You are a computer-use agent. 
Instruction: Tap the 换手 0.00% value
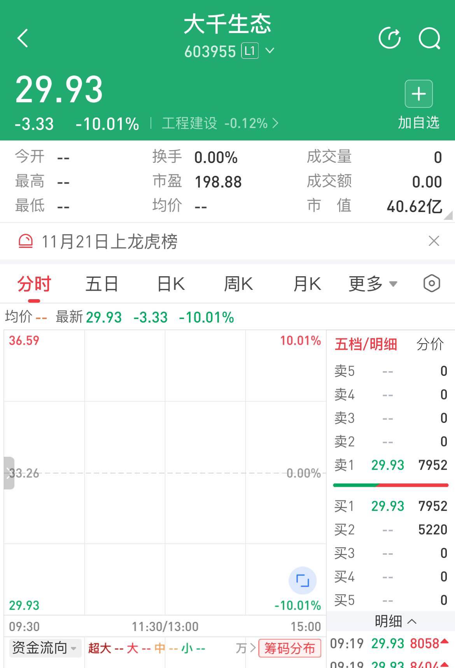[x=216, y=158]
